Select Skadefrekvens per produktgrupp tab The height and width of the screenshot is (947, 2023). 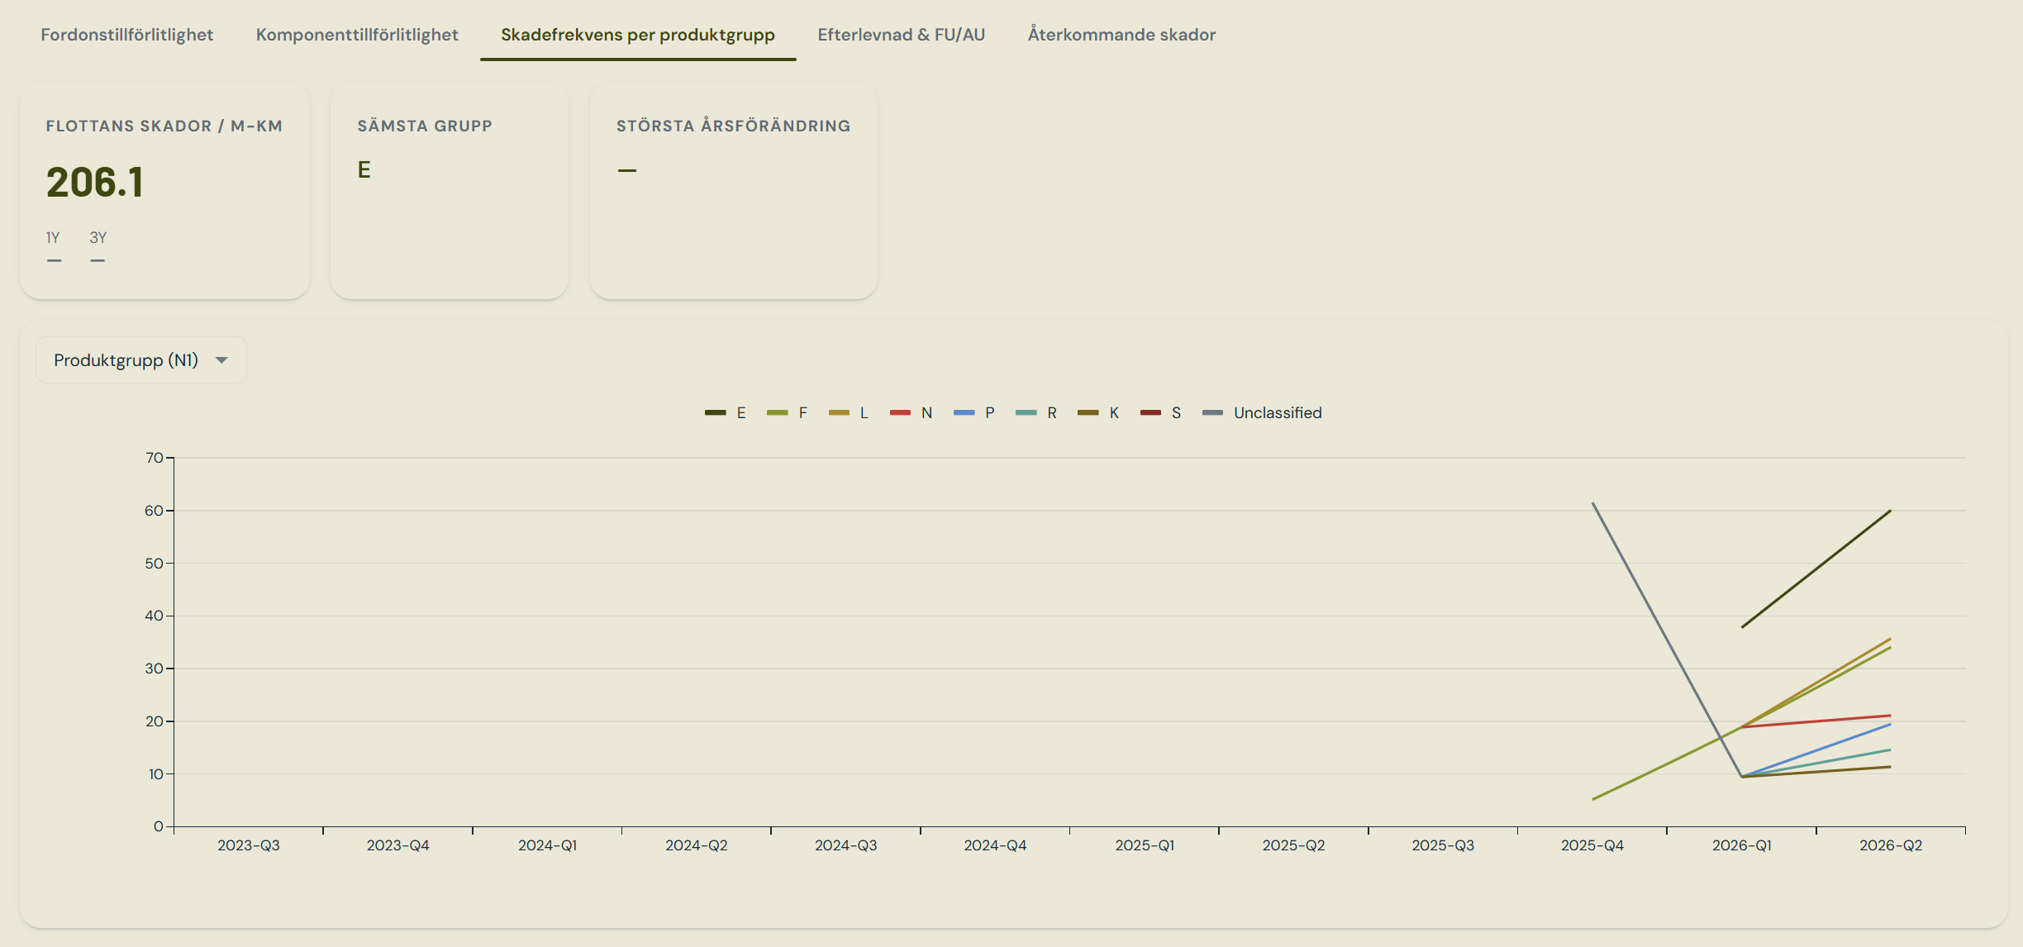pos(638,35)
